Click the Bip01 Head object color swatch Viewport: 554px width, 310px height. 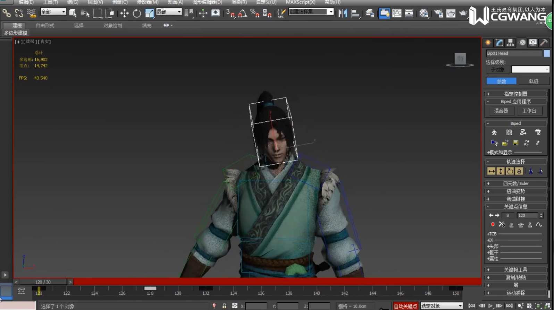[547, 53]
